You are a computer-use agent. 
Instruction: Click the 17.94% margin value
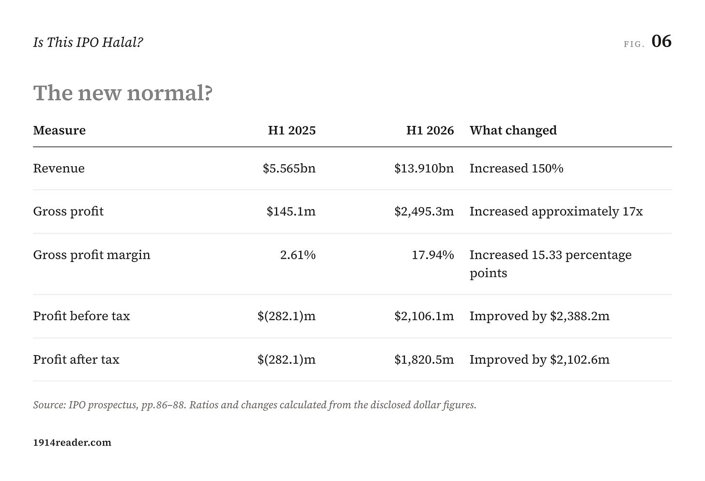[x=433, y=255]
